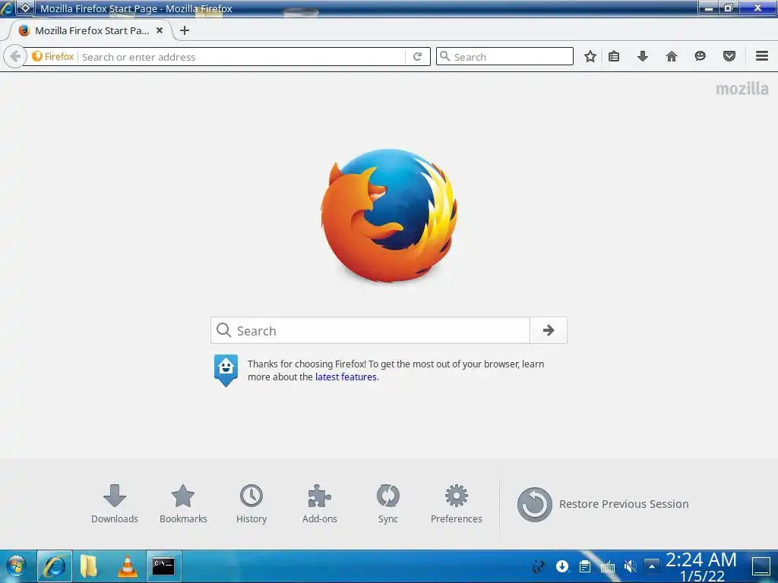Open the hamburger menu
This screenshot has height=583, width=778.
[x=762, y=56]
